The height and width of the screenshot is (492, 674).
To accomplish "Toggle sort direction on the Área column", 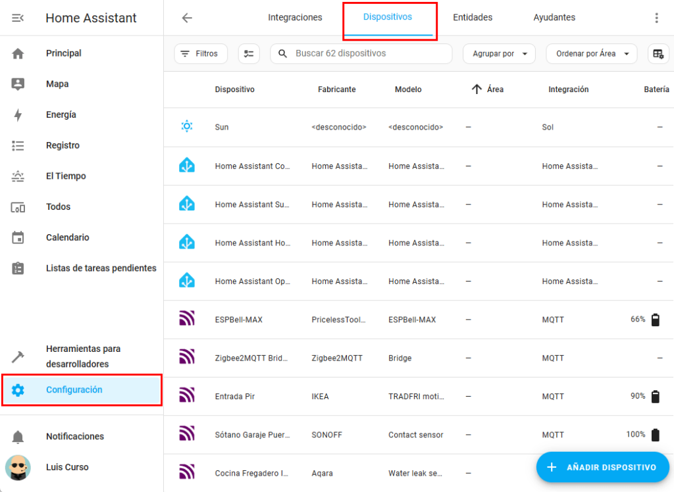I will pyautogui.click(x=477, y=89).
